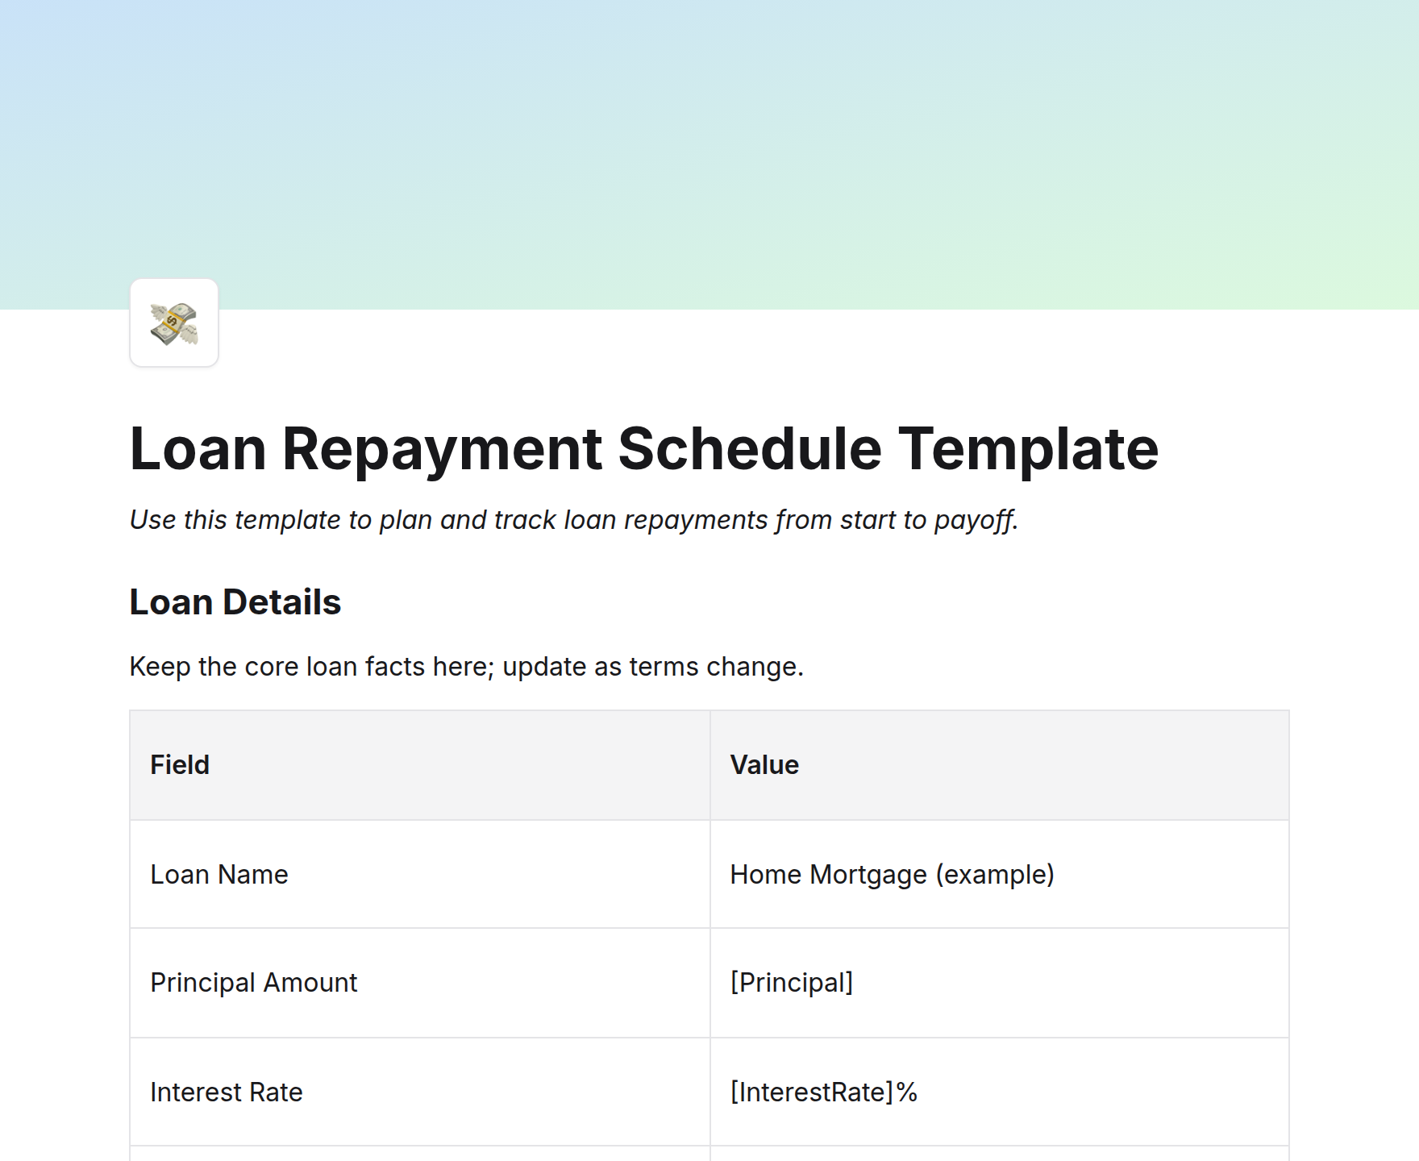This screenshot has height=1161, width=1419.
Task: Click the Field column header
Action: 420,765
